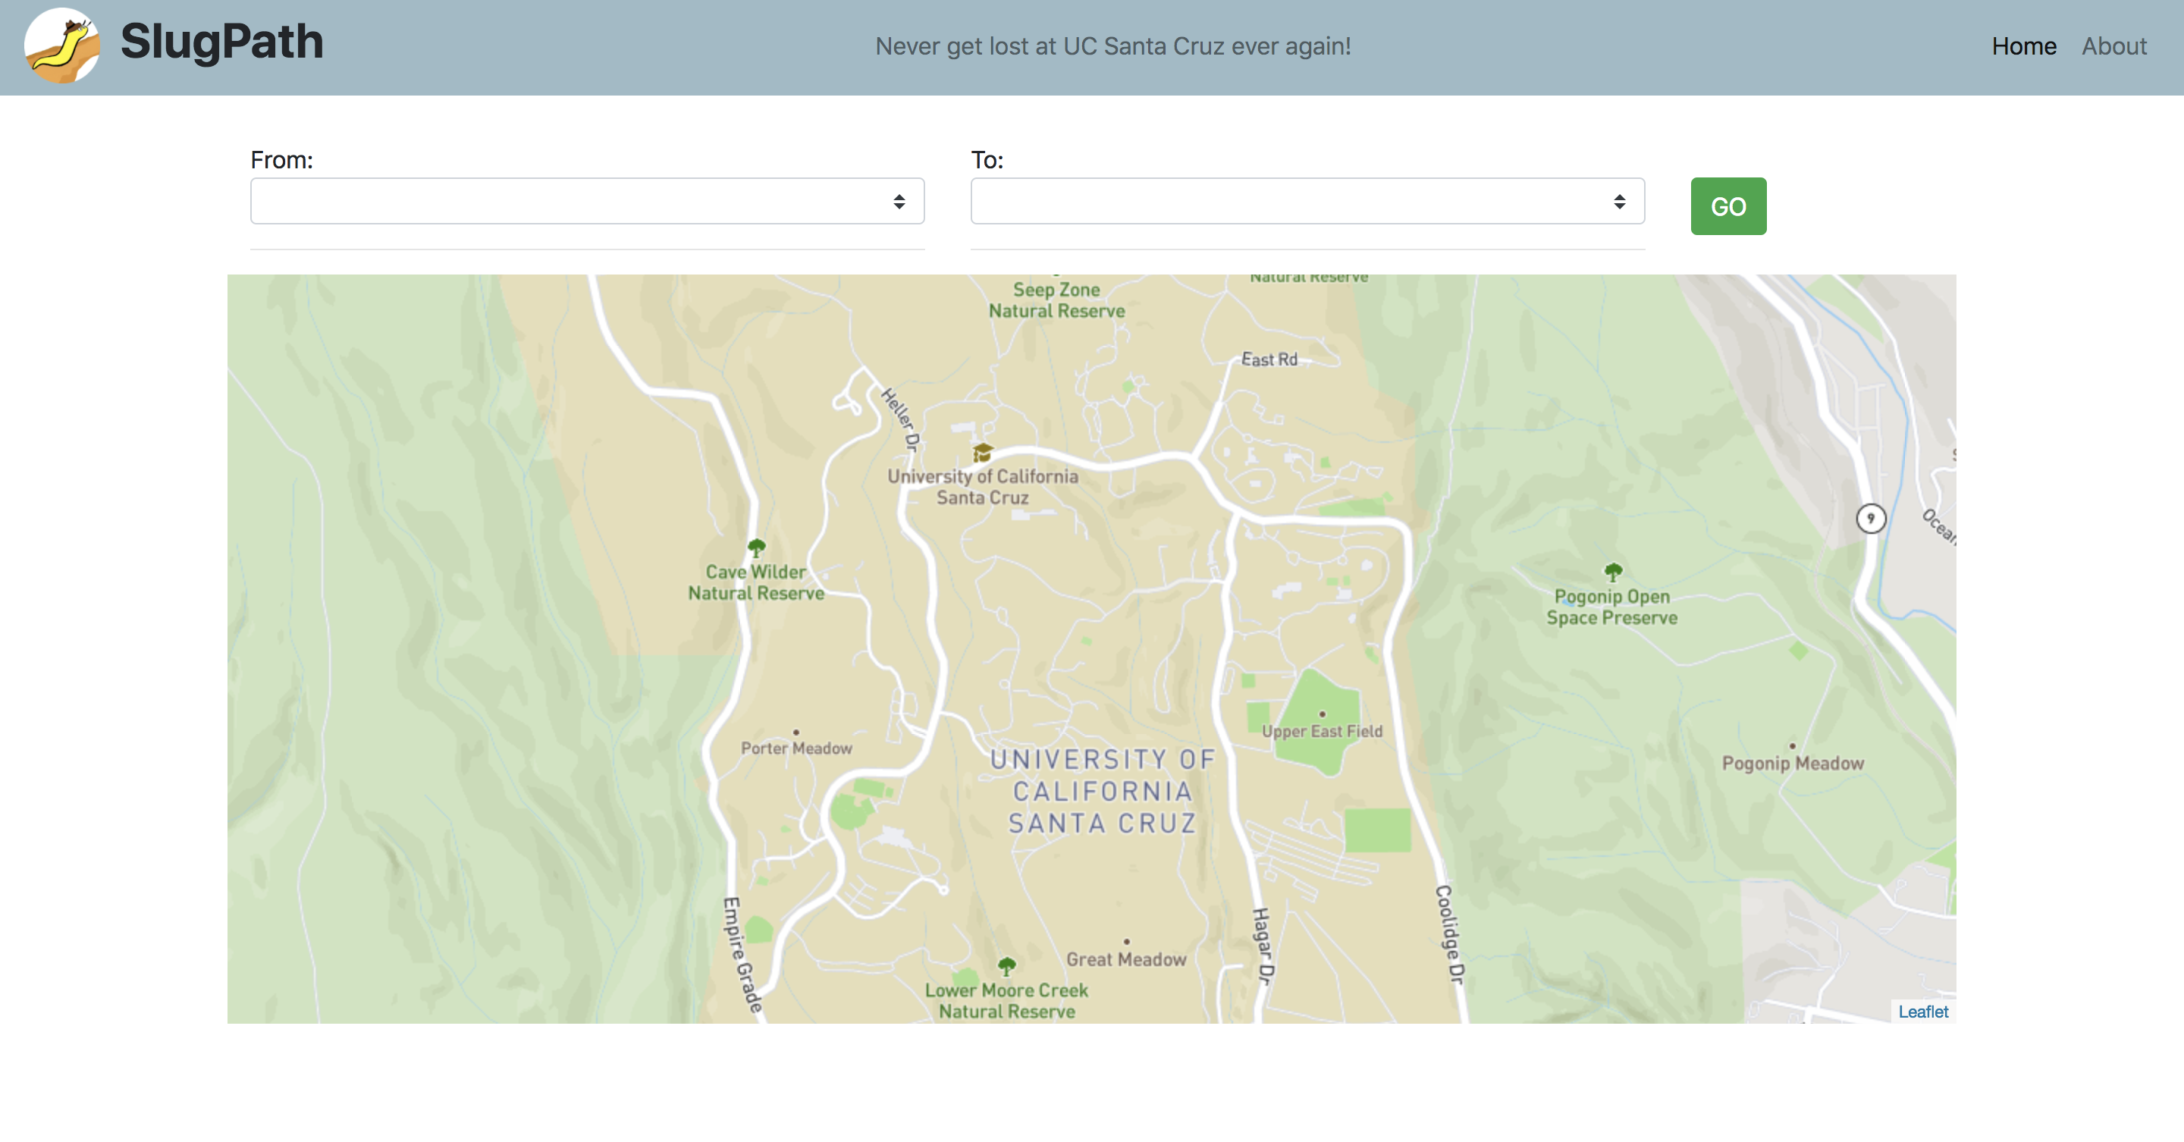Click the Pogonip Open Space Preserve tree icon
The image size is (2184, 1142).
[x=1612, y=572]
